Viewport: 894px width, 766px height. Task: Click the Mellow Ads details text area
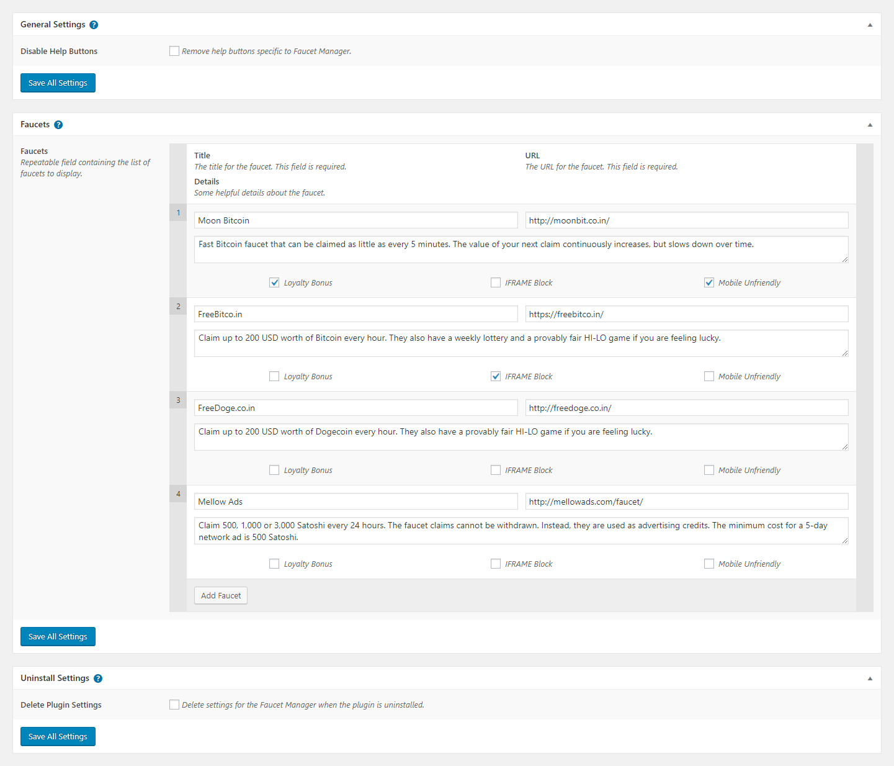[x=521, y=531]
